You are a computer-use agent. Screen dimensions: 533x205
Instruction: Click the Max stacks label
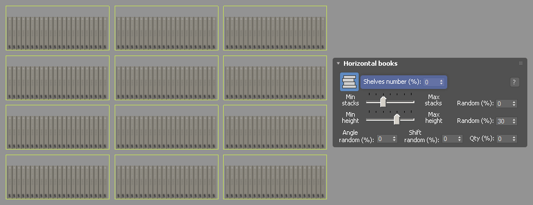pyautogui.click(x=434, y=100)
